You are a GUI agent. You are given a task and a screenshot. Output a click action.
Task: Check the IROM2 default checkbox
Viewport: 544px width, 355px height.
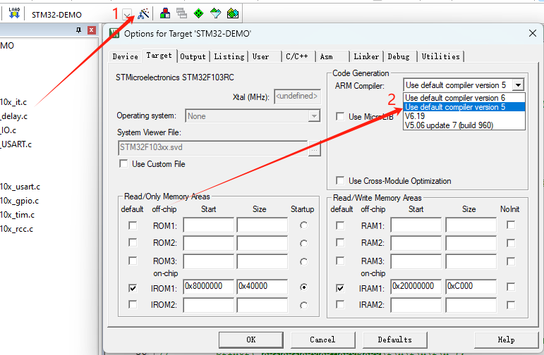tap(133, 304)
